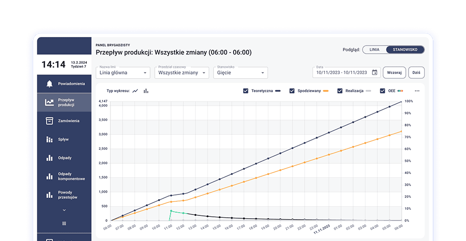Click the Odpady komponentowe icon
466x241 pixels.
point(49,176)
